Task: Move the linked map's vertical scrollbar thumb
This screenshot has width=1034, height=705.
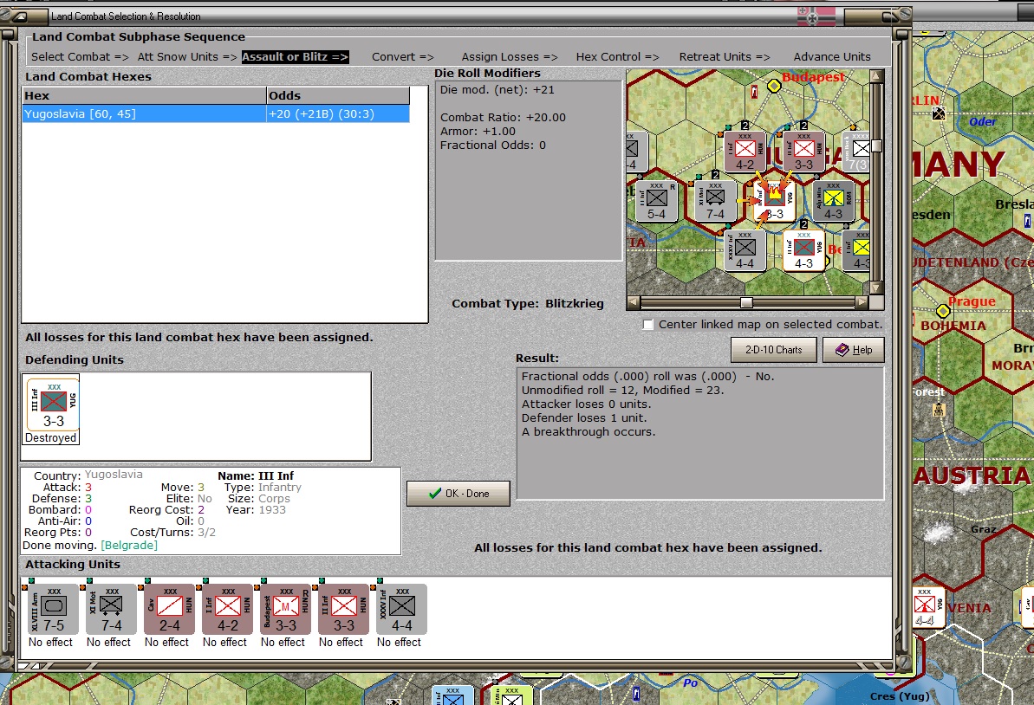Action: [876, 146]
